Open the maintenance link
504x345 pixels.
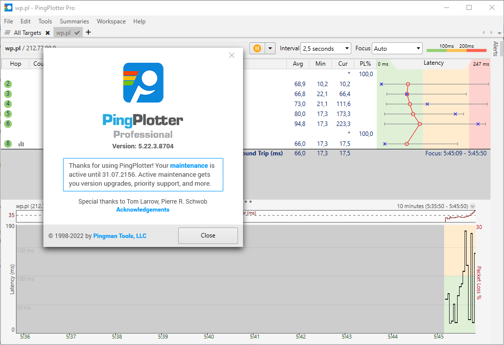189,165
